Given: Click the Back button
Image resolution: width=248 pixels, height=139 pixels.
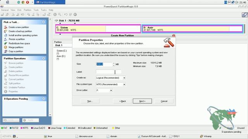Looking at the screenshot, I should (x=122, y=101).
